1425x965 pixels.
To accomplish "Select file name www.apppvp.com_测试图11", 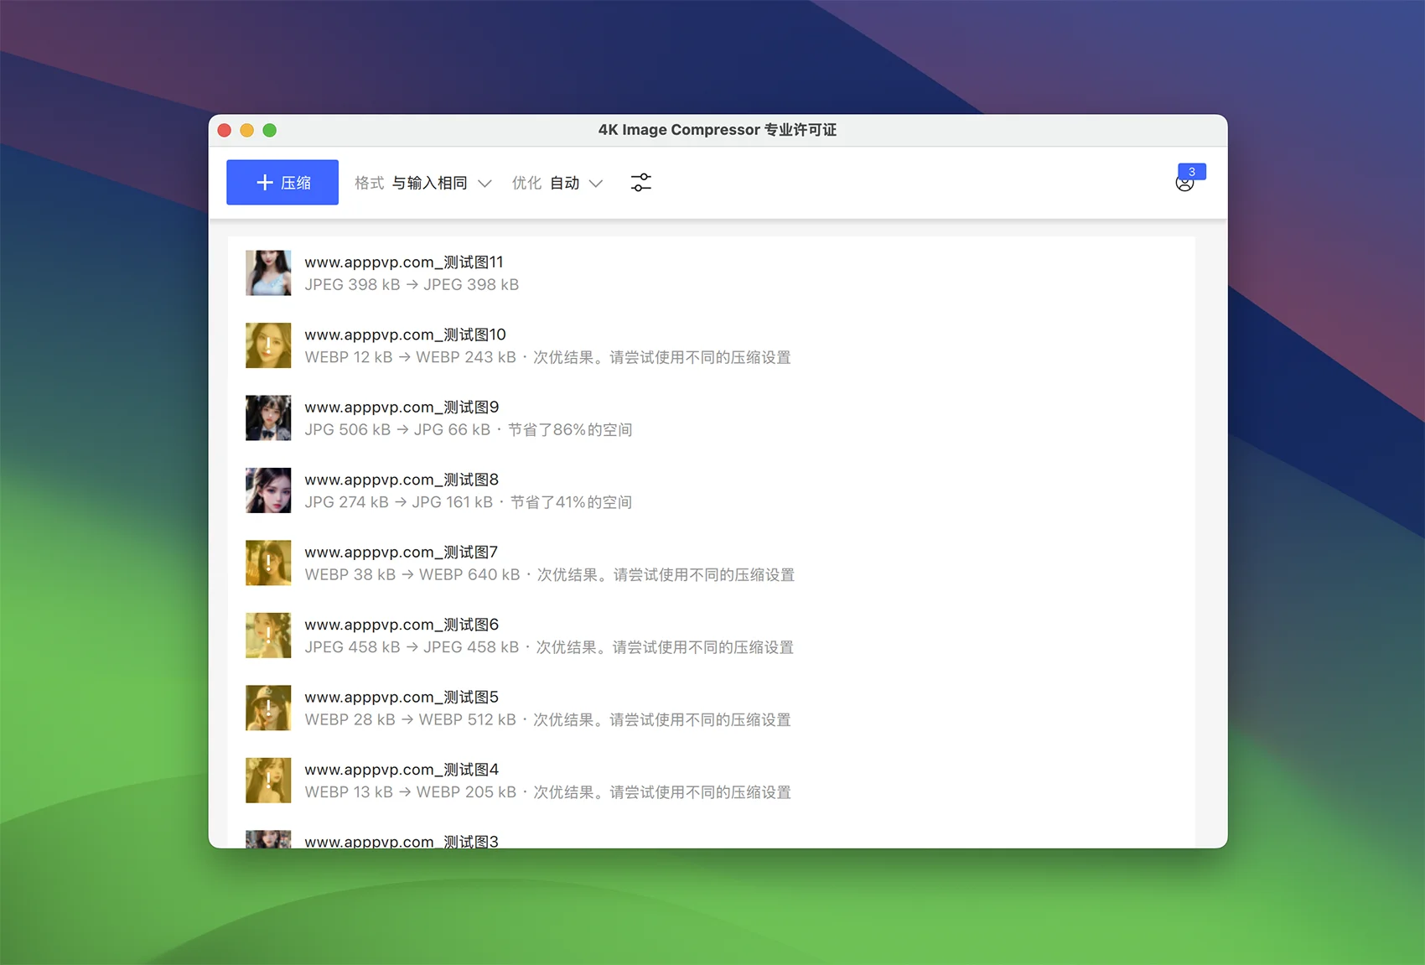I will click(x=404, y=262).
